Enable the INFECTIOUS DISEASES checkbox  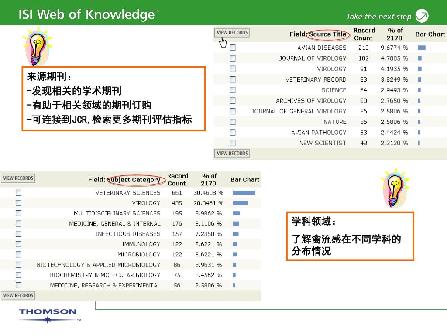click(18, 234)
